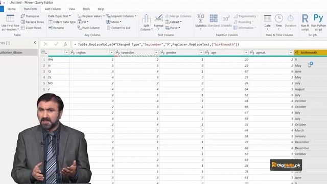Click the Split Column icon

(x=146, y=19)
